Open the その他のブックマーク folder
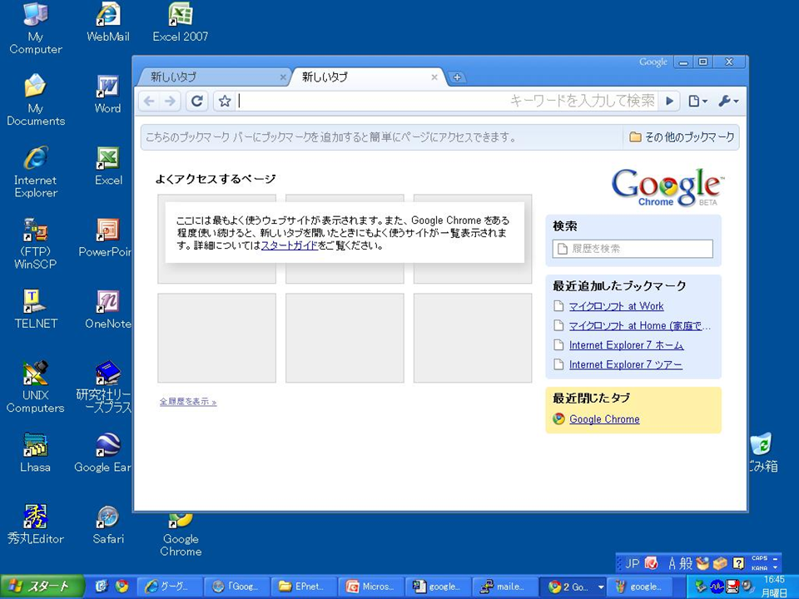The image size is (799, 599). 682,137
